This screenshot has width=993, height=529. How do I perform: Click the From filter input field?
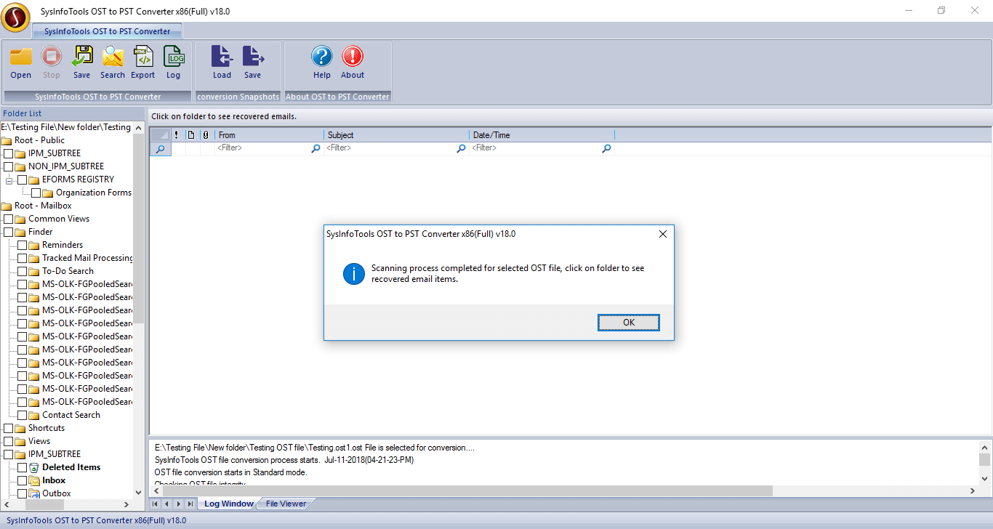(263, 148)
